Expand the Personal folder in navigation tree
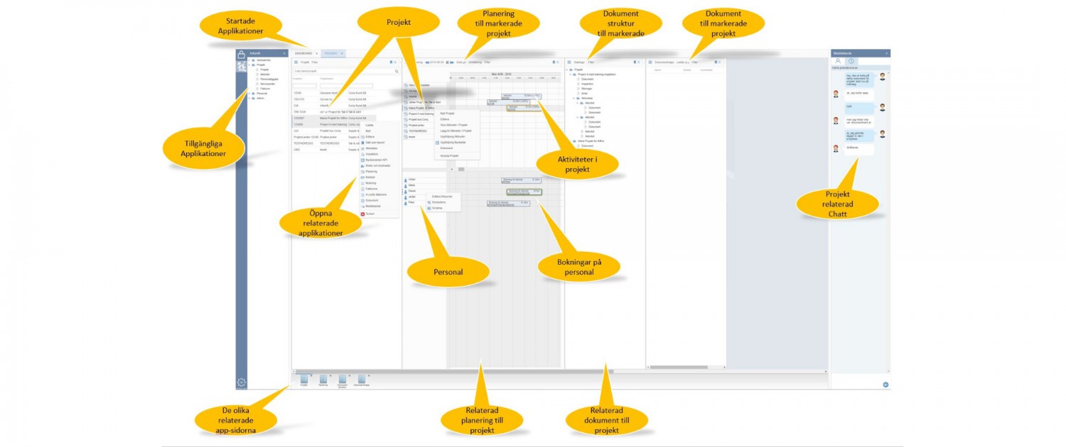The width and height of the screenshot is (1066, 447). pyautogui.click(x=249, y=94)
